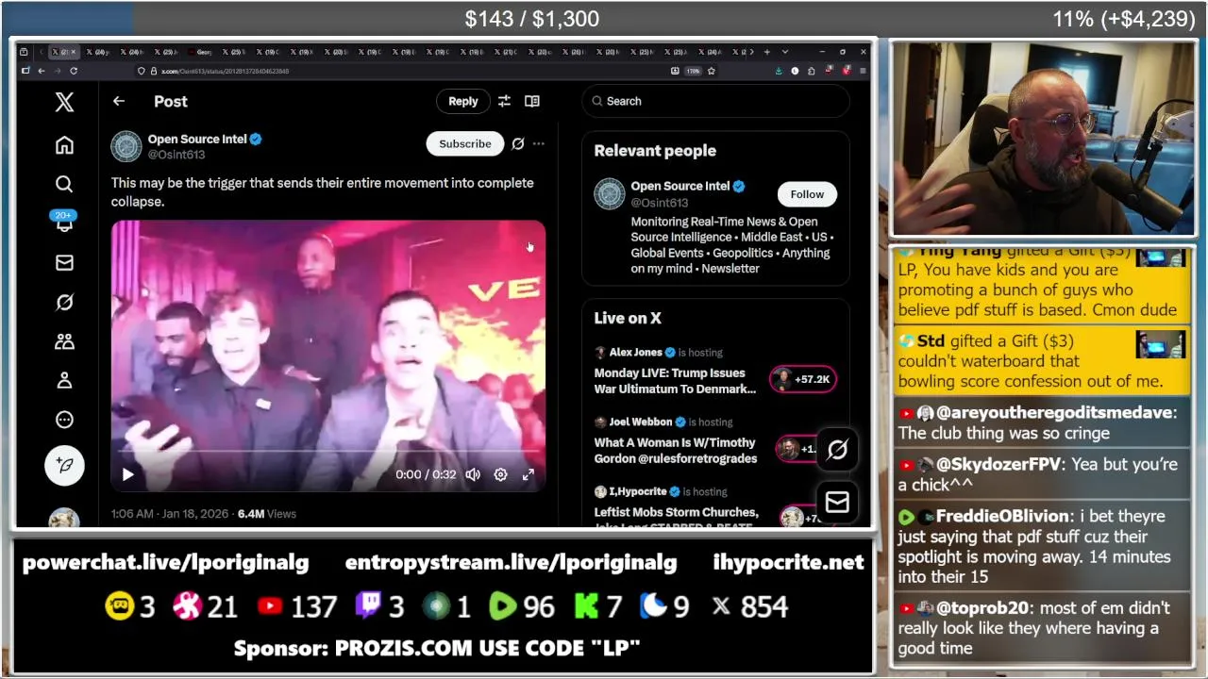Viewport: 1208px width, 679px height.
Task: Open the reader view book icon
Action: pyautogui.click(x=532, y=101)
